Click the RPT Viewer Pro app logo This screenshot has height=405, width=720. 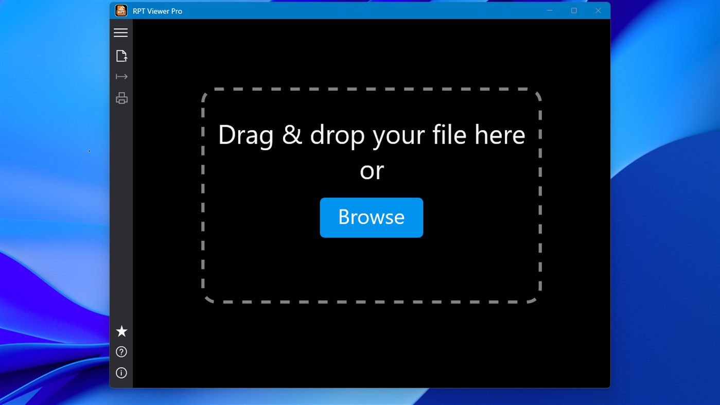click(121, 11)
